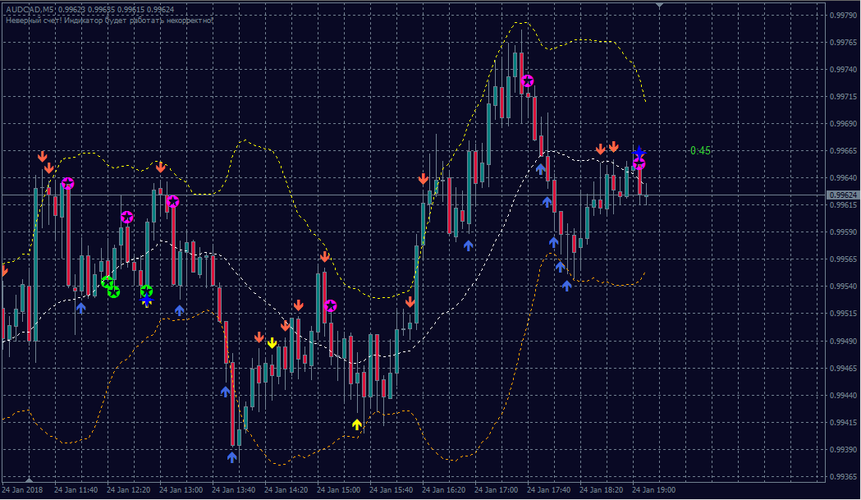Viewport: 861px width, 500px height.
Task: Click the blue star above the last candle
Action: point(639,153)
